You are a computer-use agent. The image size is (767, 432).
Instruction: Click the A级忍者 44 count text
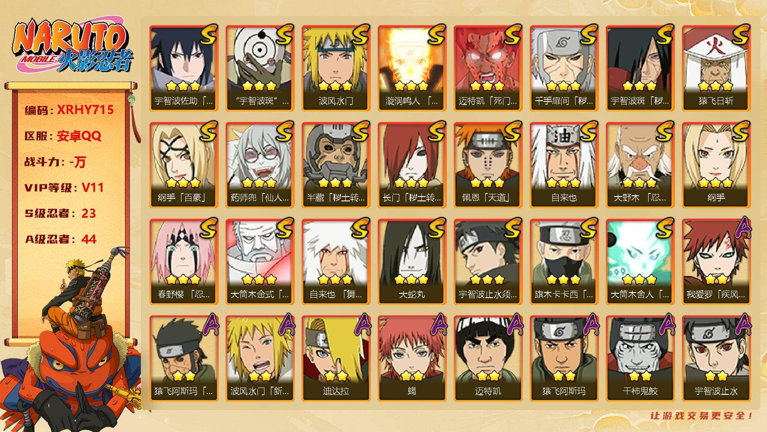point(60,239)
